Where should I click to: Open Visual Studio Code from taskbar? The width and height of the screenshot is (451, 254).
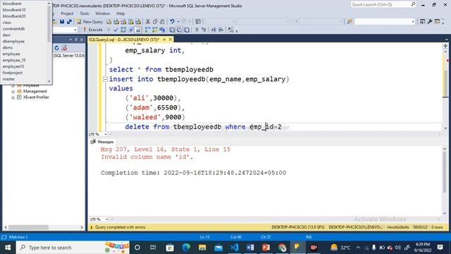[x=234, y=248]
